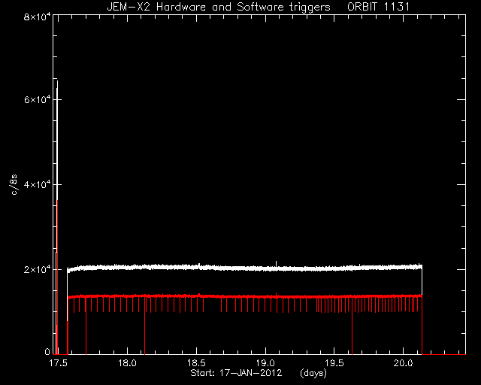Viewport: 481px width, 385px height.
Task: Click the 4×10⁴ y-axis tick label
Action: pyautogui.click(x=37, y=184)
